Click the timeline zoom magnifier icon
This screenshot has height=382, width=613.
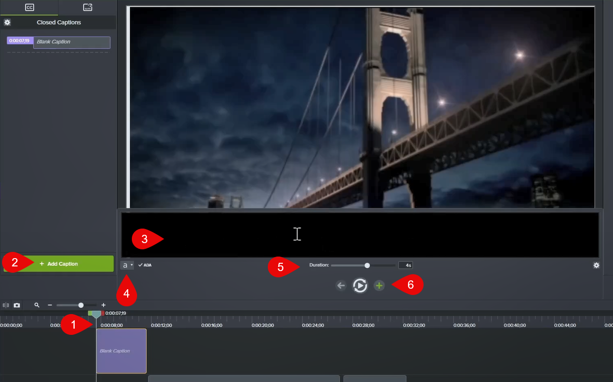[x=37, y=305]
